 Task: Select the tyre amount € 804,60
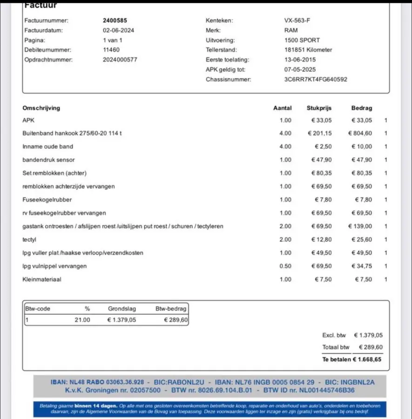coord(360,133)
